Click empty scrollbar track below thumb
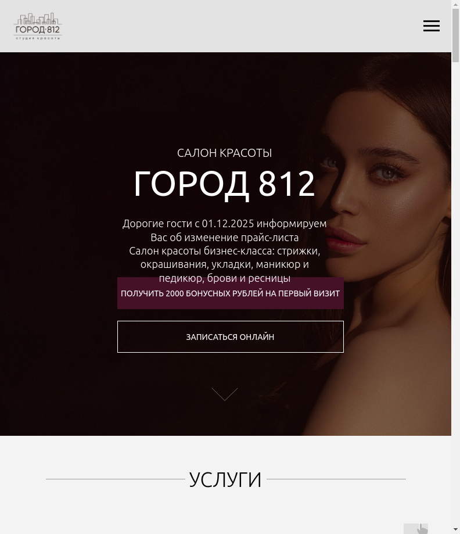Image resolution: width=460 pixels, height=534 pixels. [455, 293]
